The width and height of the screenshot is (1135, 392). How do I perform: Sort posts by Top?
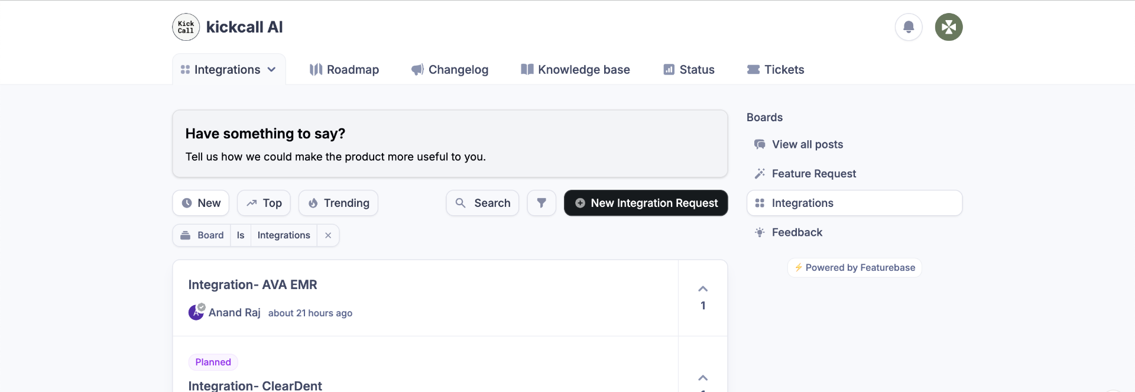tap(264, 203)
